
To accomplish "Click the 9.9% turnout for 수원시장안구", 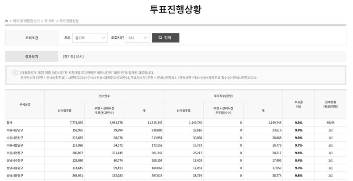I will (x=298, y=130).
